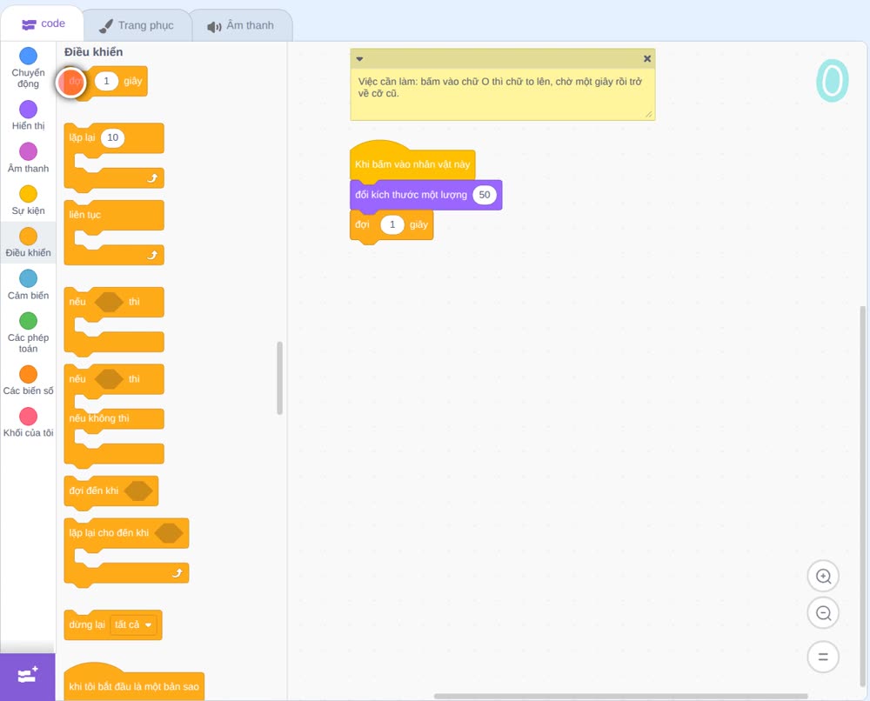Open the Điều khiển block category
The width and height of the screenshot is (870, 701).
click(28, 243)
